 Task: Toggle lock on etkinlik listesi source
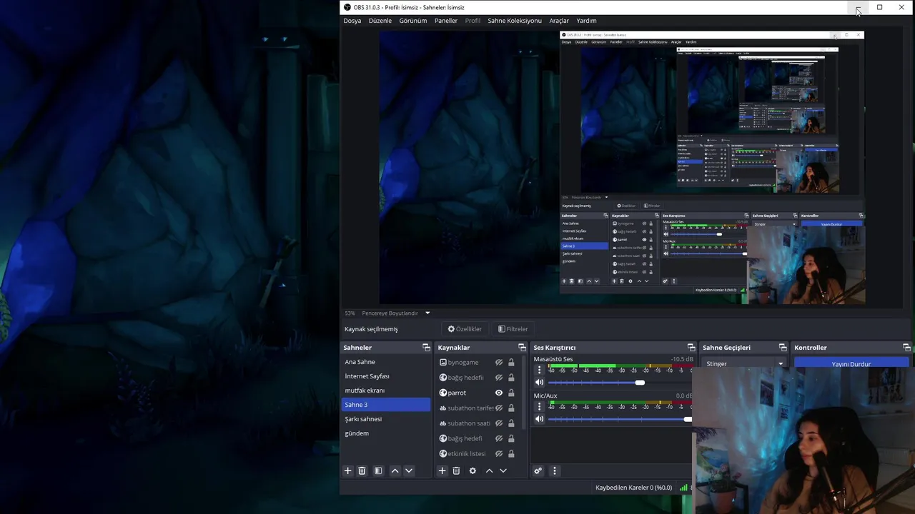point(511,453)
